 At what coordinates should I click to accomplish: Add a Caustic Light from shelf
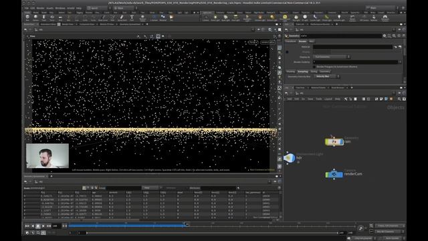[x=315, y=18]
